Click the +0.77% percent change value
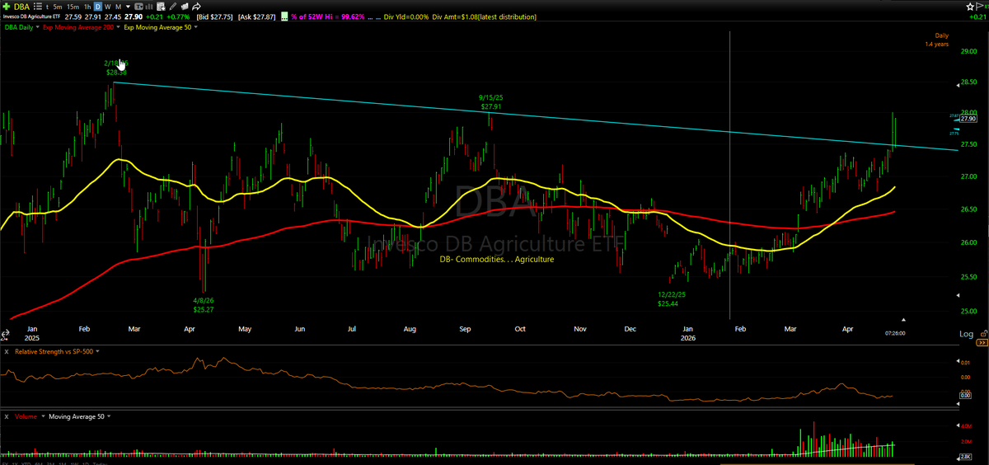 tap(178, 17)
